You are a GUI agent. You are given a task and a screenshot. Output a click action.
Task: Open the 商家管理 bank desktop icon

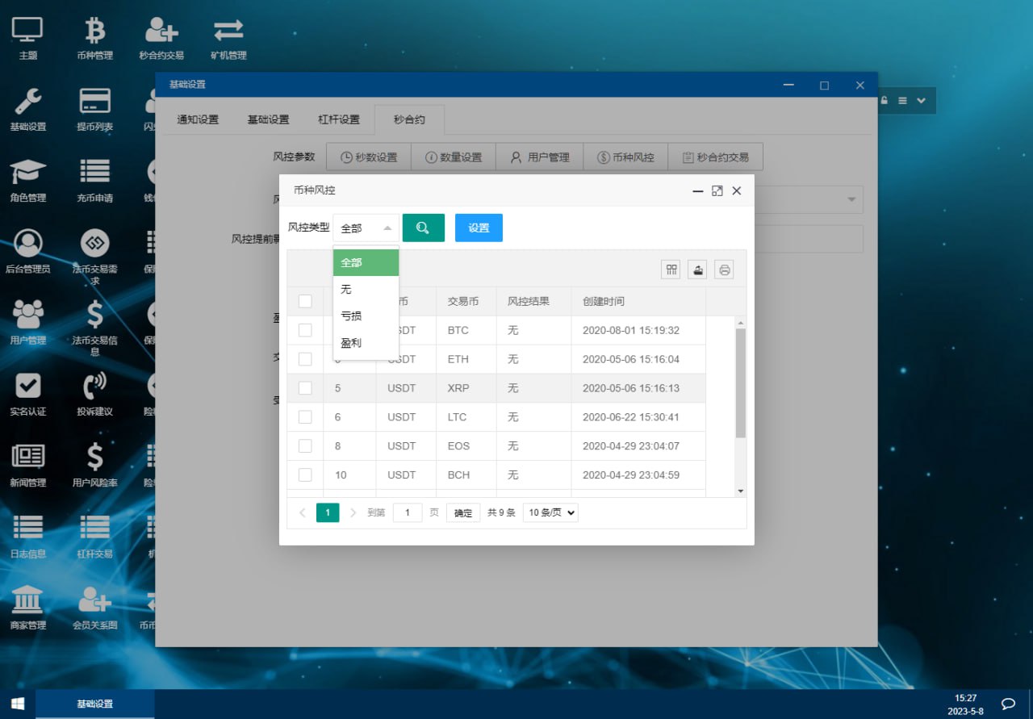[x=27, y=607]
